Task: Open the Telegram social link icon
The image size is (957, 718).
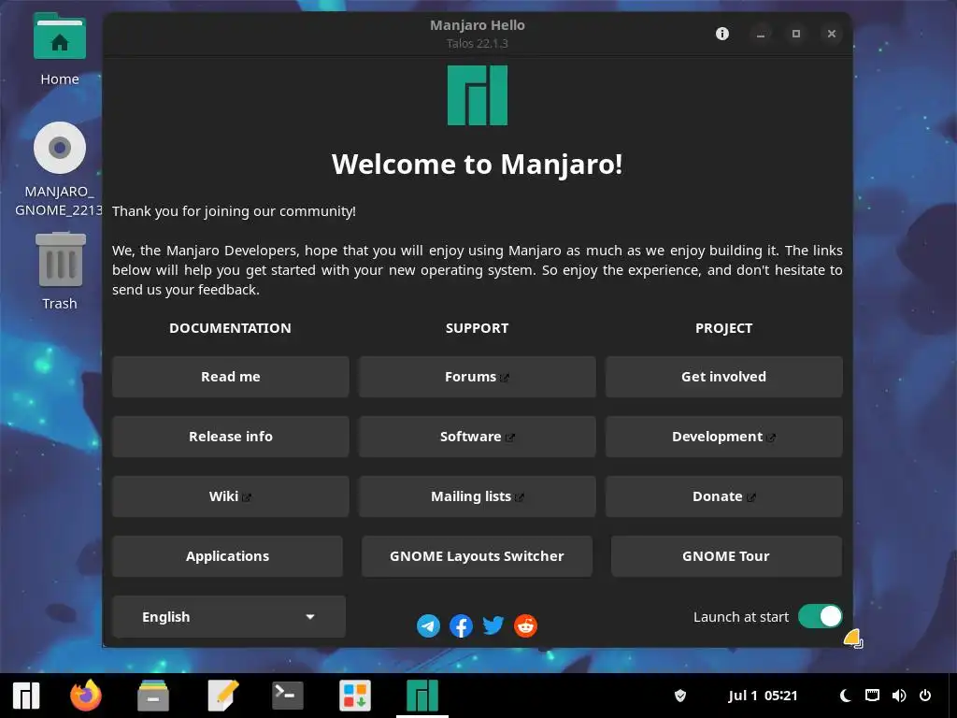Action: pyautogui.click(x=428, y=625)
